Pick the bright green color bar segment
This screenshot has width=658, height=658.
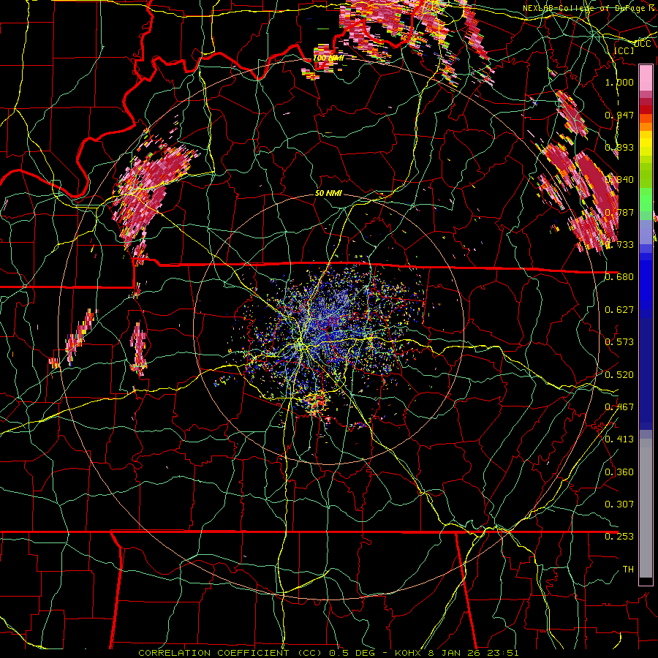(x=646, y=199)
